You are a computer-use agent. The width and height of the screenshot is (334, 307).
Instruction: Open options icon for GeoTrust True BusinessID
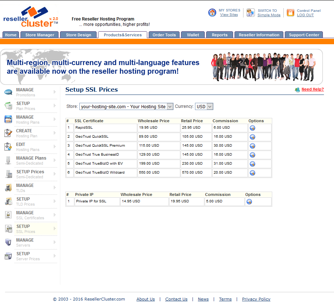pos(252,155)
